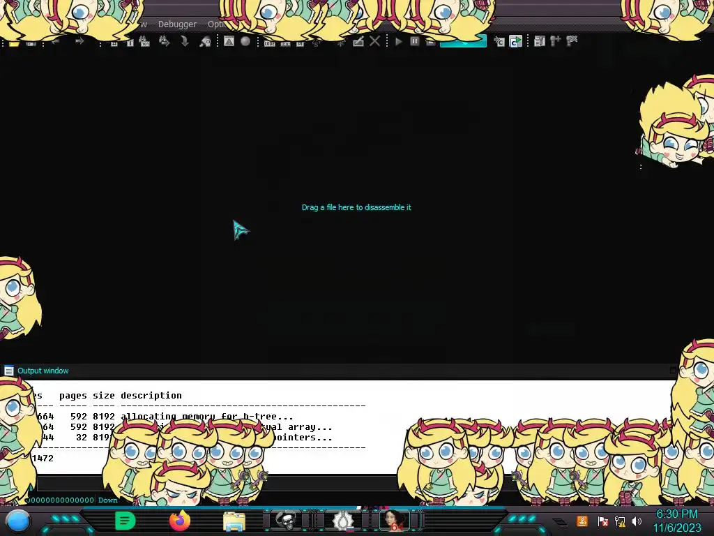Click the binoculars search-next arrow icon
714x536 pixels.
click(x=165, y=41)
